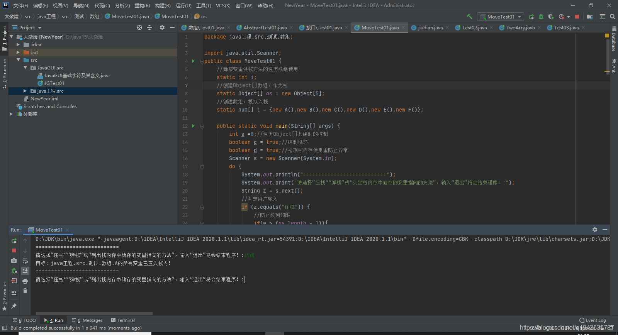Toggle Soft-Wrap in the Run console
Viewport: 618px width, 335px height.
tap(25, 261)
